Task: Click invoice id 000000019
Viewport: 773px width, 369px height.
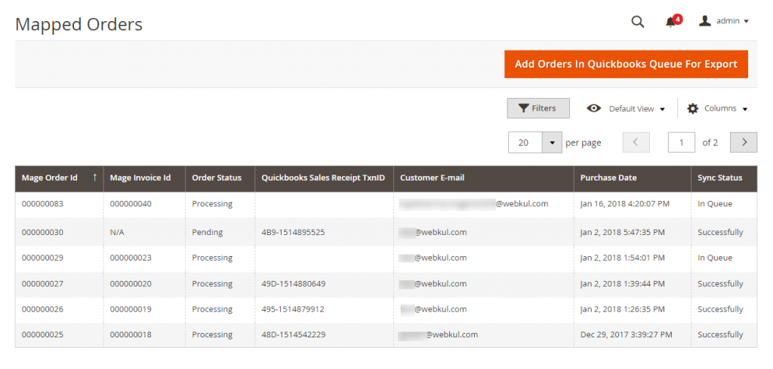Action: point(131,310)
